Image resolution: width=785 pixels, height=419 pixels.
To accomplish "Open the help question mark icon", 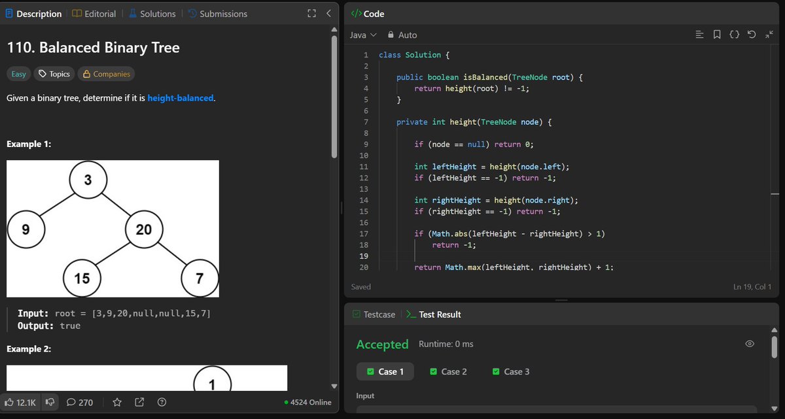I will click(x=162, y=402).
